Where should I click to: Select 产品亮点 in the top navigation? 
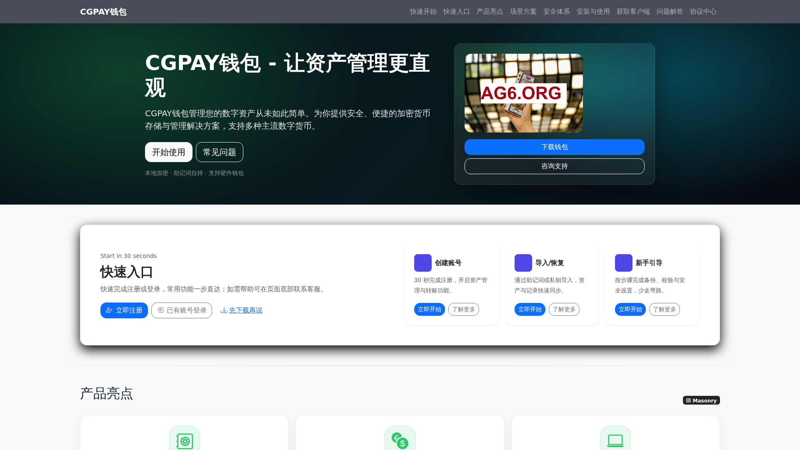coord(490,12)
